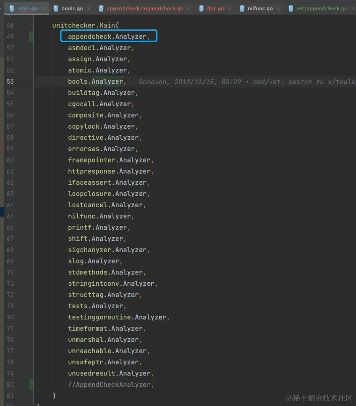
Task: Click tests.Analyzer line
Action: (x=97, y=306)
